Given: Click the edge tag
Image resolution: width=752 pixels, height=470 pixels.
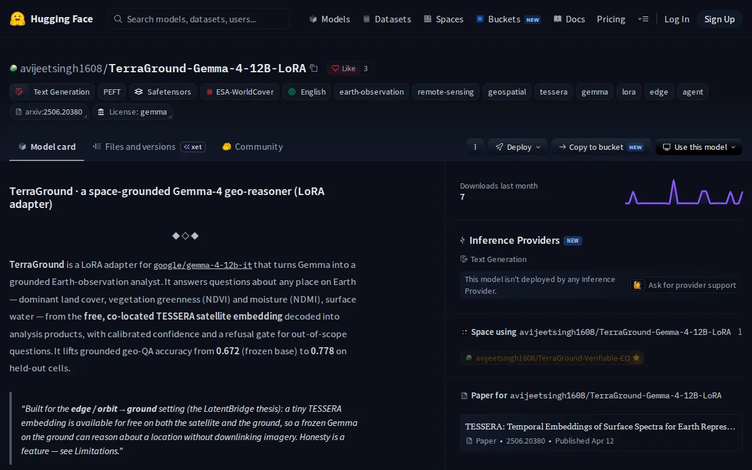Looking at the screenshot, I should [x=659, y=92].
